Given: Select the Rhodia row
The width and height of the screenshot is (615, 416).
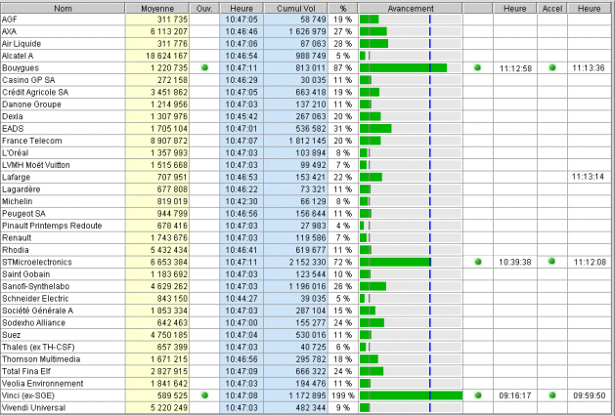Looking at the screenshot, I should [16, 250].
